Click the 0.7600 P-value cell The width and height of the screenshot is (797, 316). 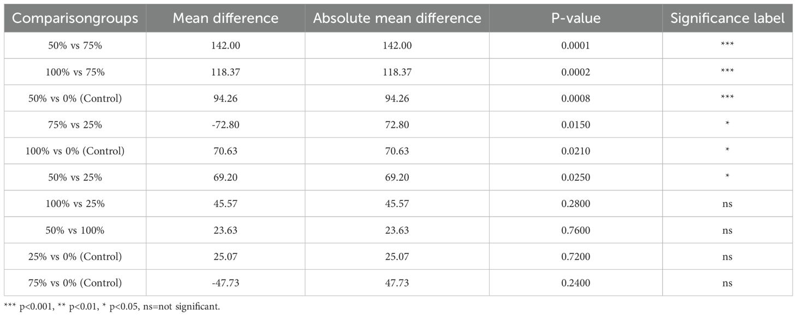(575, 230)
